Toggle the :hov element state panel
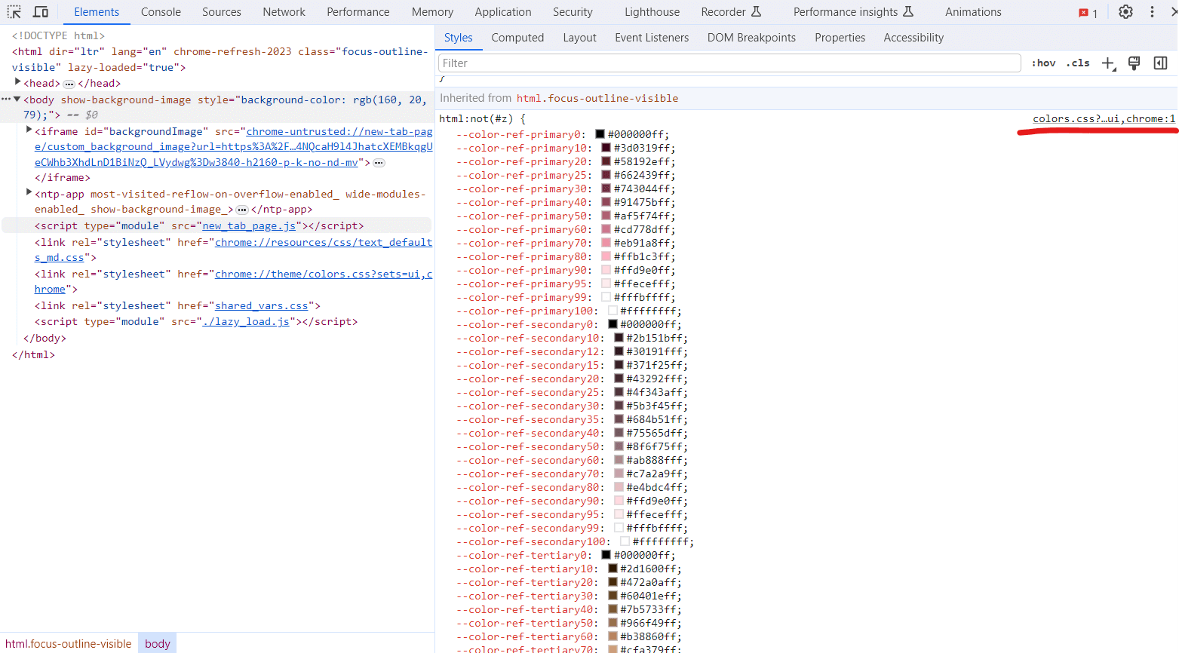The height and width of the screenshot is (653, 1179). click(x=1043, y=63)
